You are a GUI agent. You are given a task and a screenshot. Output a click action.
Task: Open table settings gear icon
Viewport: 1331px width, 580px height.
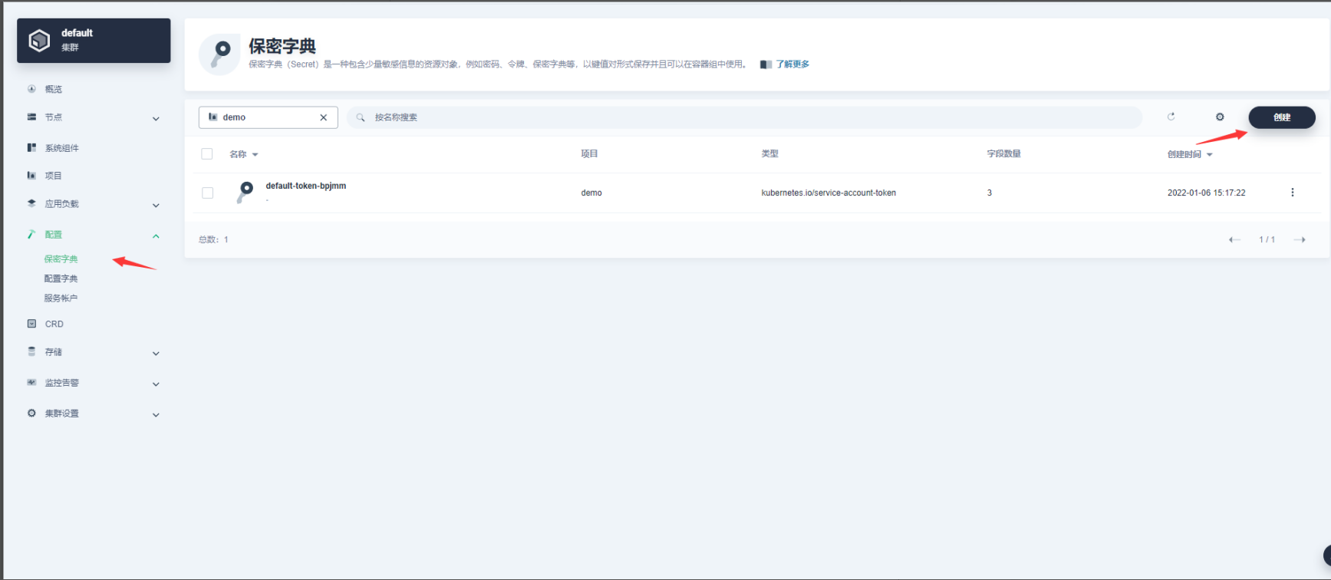[x=1220, y=117]
